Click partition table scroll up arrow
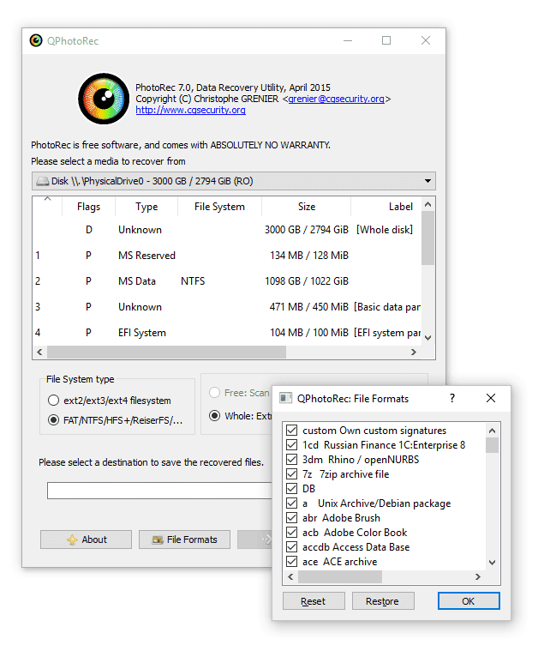The image size is (538, 651). click(428, 204)
